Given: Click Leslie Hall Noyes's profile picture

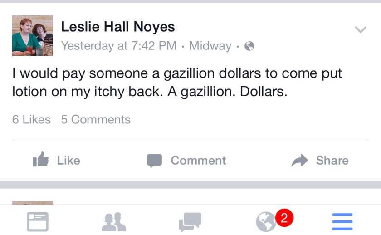Looking at the screenshot, I should (32, 35).
